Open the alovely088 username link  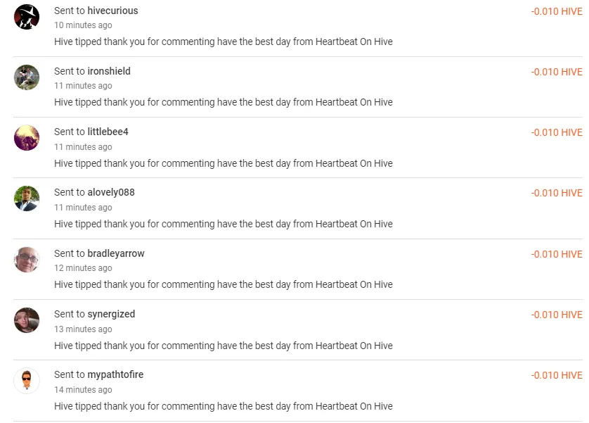[x=111, y=192]
